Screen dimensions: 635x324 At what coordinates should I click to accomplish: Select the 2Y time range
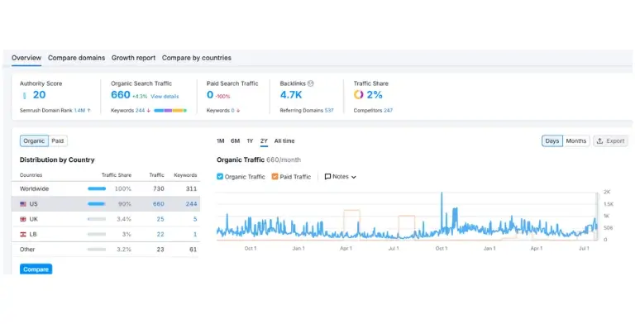264,141
